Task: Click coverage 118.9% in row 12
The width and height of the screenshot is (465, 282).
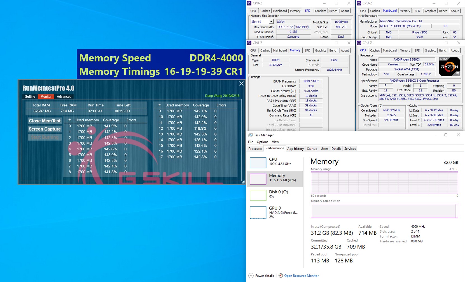Action: pos(200,128)
